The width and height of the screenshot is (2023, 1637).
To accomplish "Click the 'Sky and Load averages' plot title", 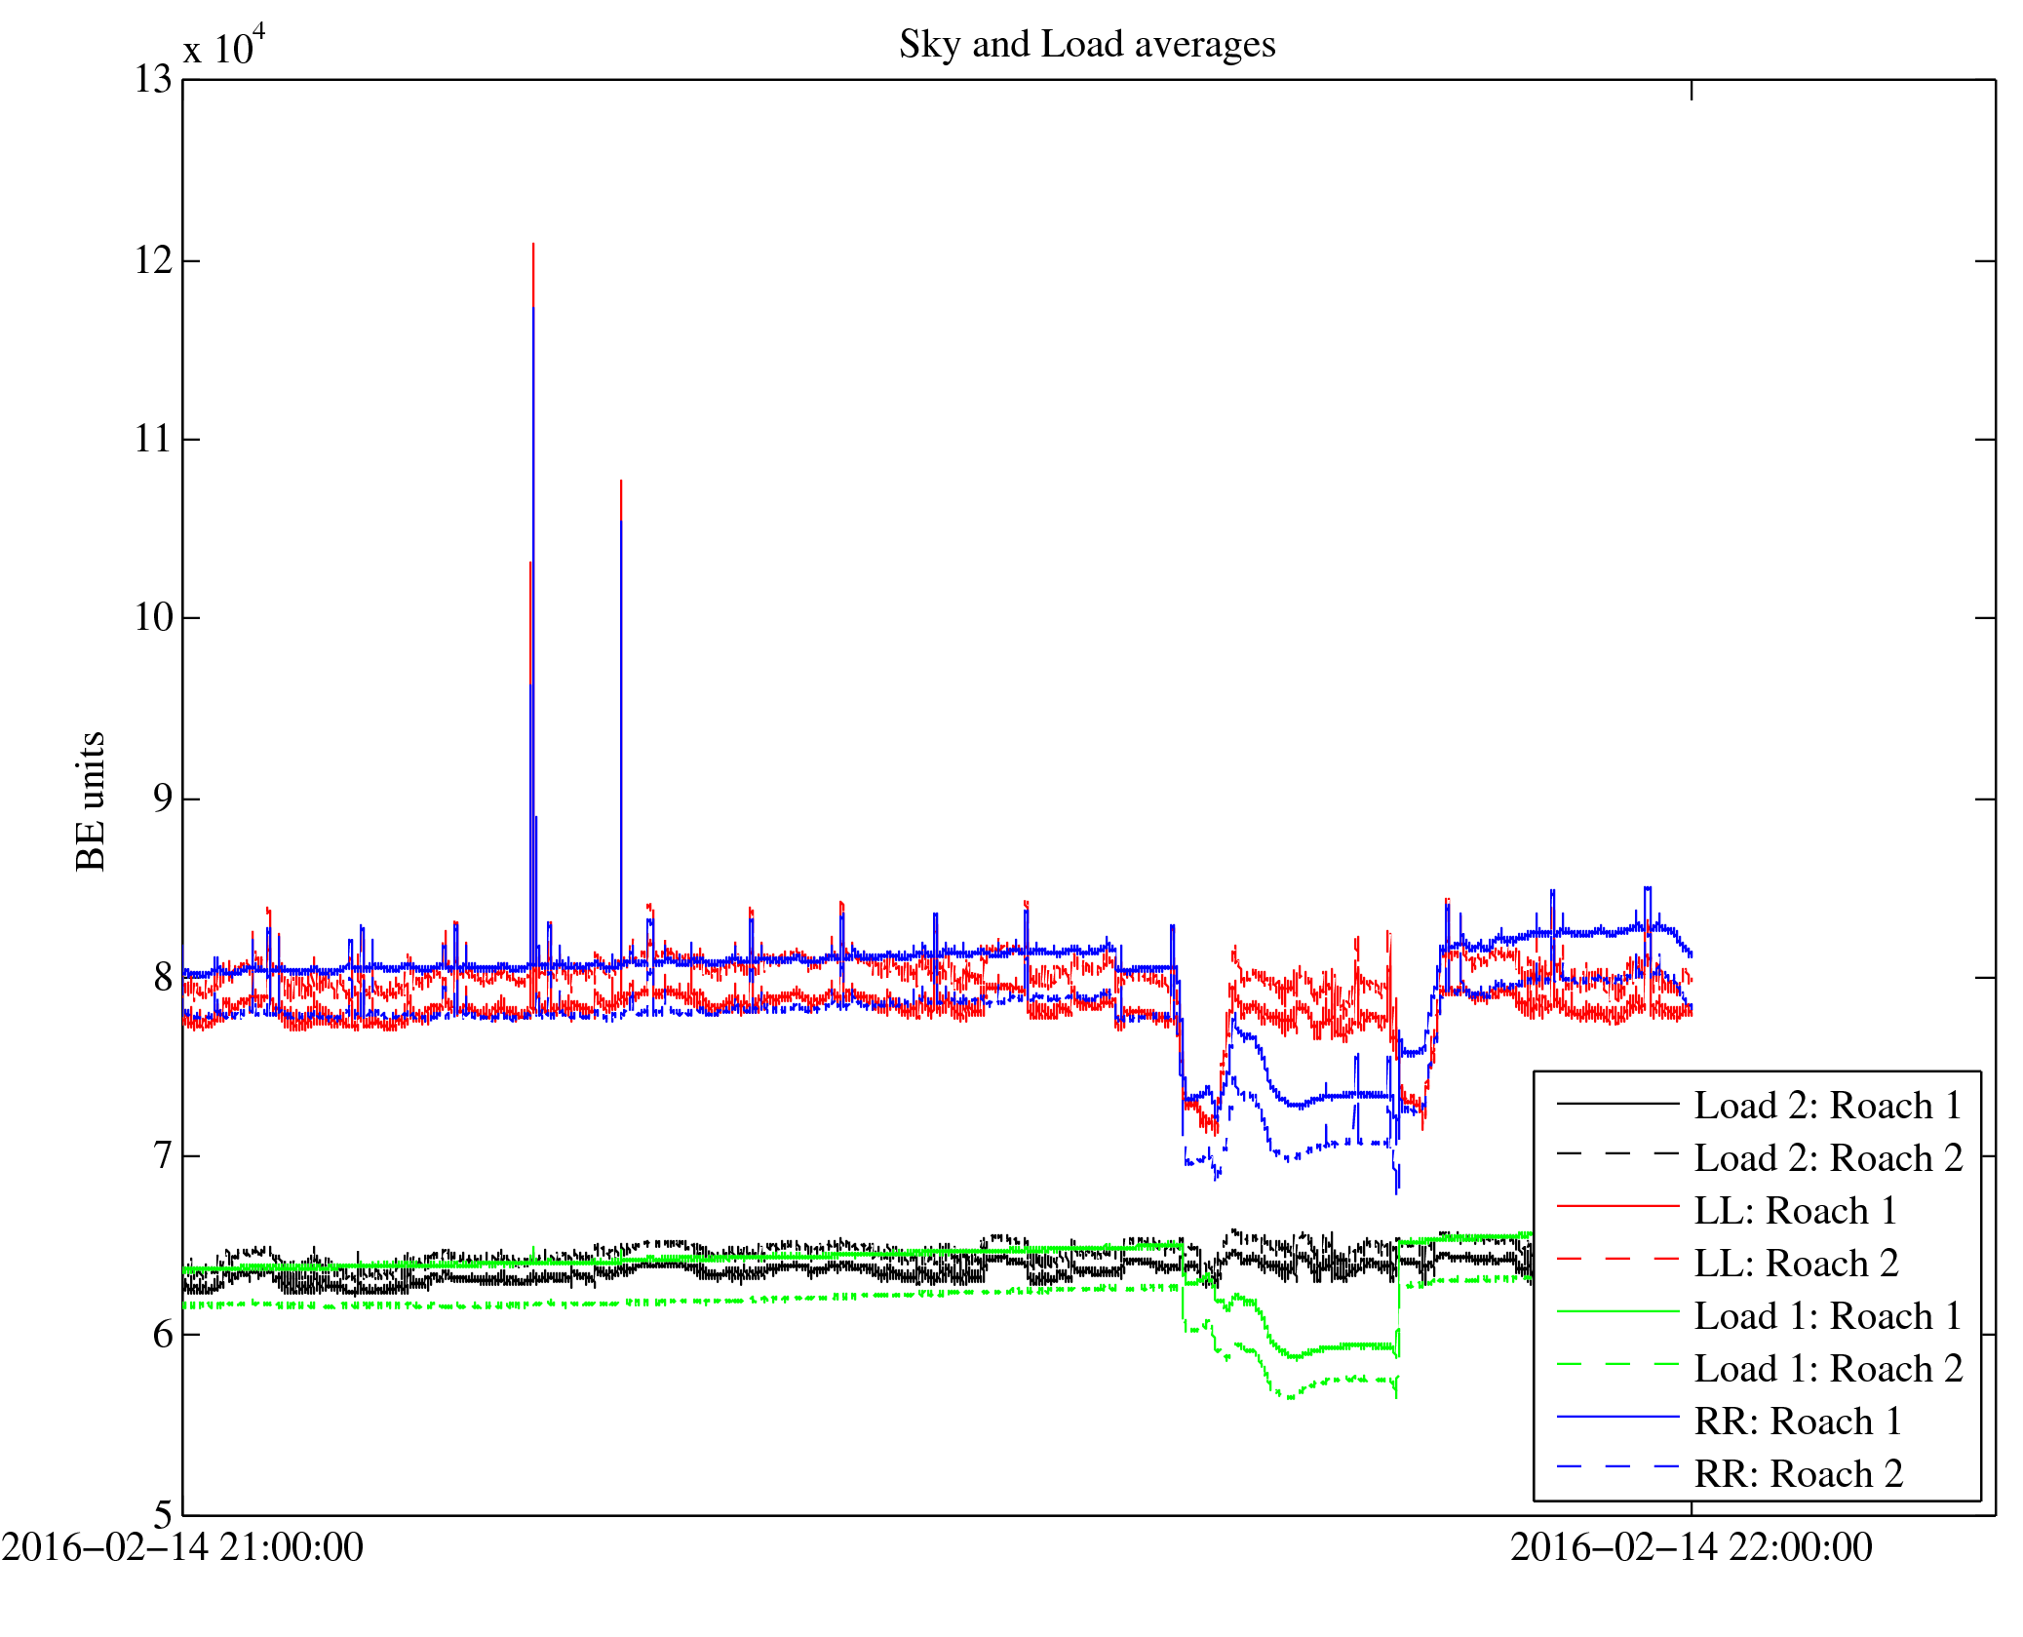I will (1087, 45).
